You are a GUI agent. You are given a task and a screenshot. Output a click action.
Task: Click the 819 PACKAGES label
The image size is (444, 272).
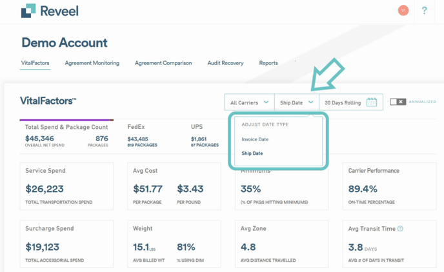pyautogui.click(x=142, y=145)
